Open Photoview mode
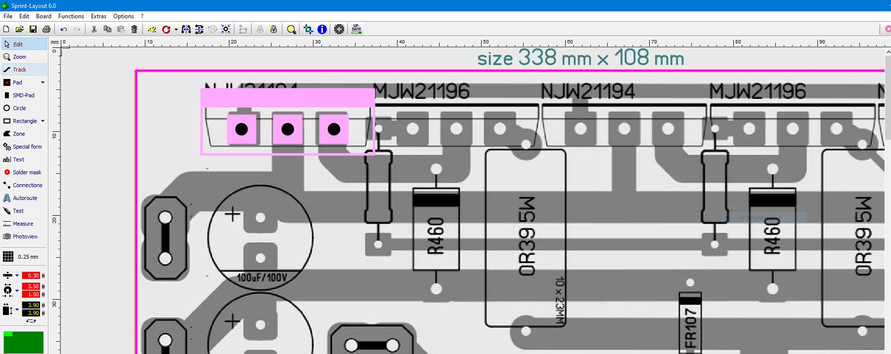This screenshot has height=354, width=891. [x=24, y=236]
